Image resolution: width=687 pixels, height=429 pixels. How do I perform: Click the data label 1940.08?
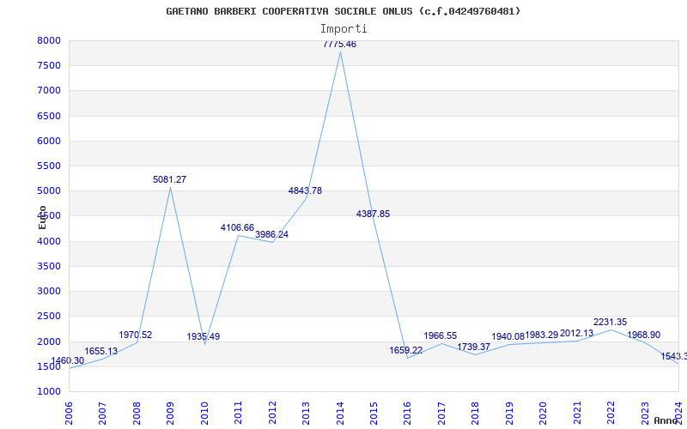tap(508, 336)
